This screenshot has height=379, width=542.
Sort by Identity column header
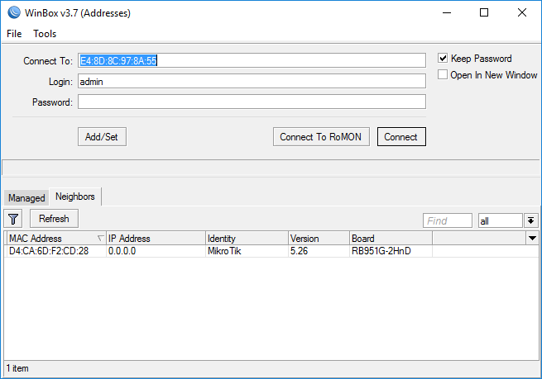(247, 239)
